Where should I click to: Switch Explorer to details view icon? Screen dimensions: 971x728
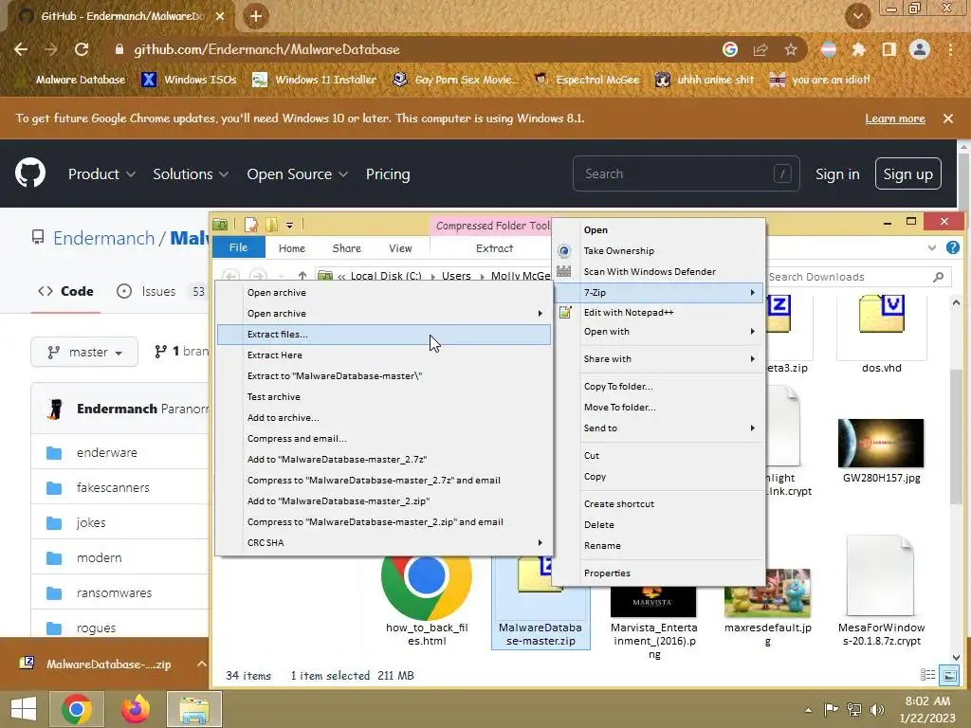[x=927, y=675]
